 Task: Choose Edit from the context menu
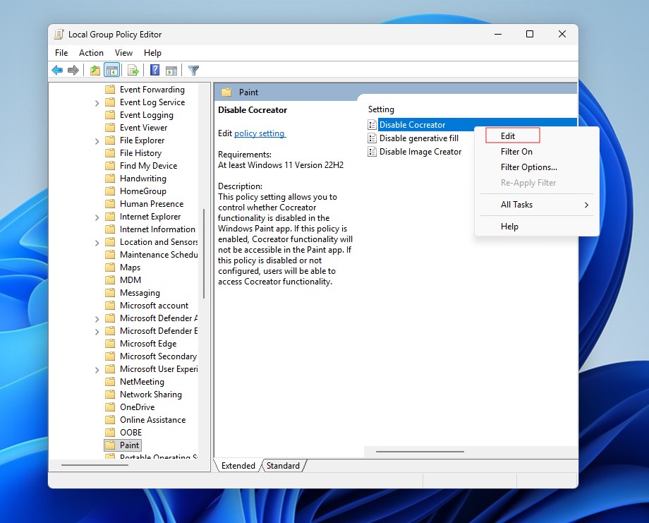click(x=508, y=136)
